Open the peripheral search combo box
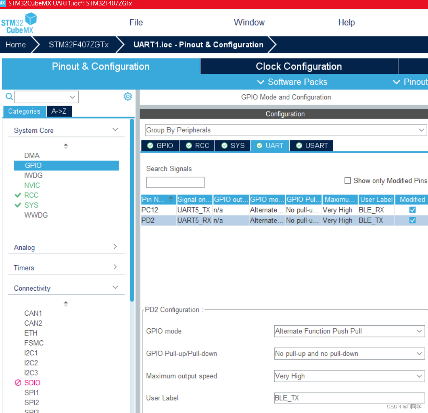 (46, 97)
